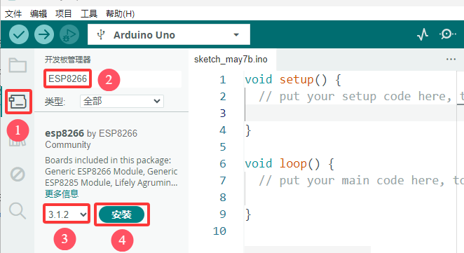
Task: Open the Serial Plotter
Action: [x=423, y=34]
